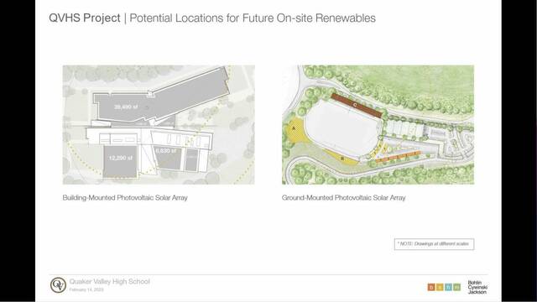The width and height of the screenshot is (537, 302).
Task: Click the yellow 'a' logo square
Action: pos(440,287)
